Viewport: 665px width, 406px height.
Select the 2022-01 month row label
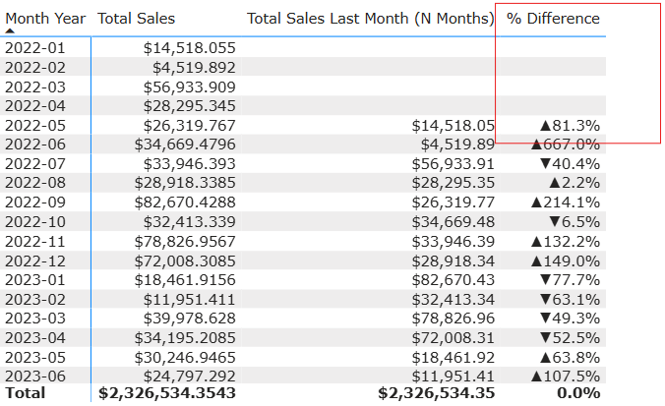tap(33, 47)
